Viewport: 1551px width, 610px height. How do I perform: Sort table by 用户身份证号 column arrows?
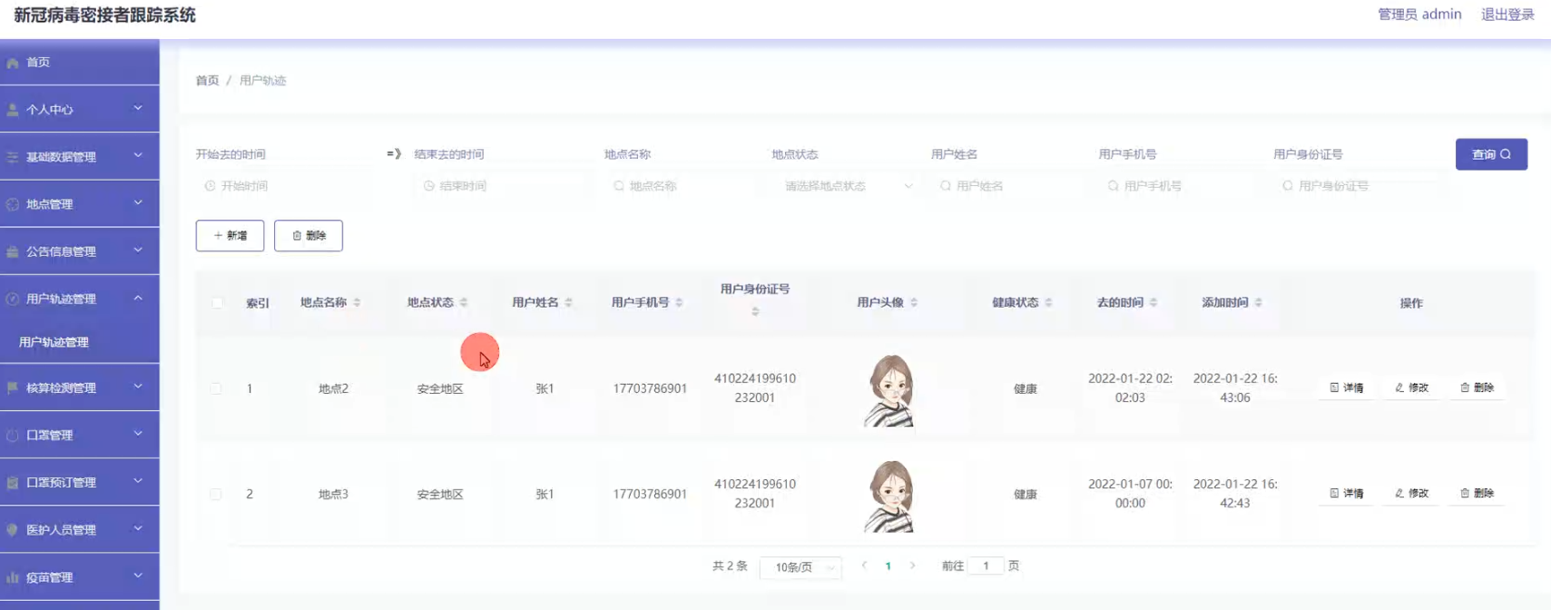755,311
